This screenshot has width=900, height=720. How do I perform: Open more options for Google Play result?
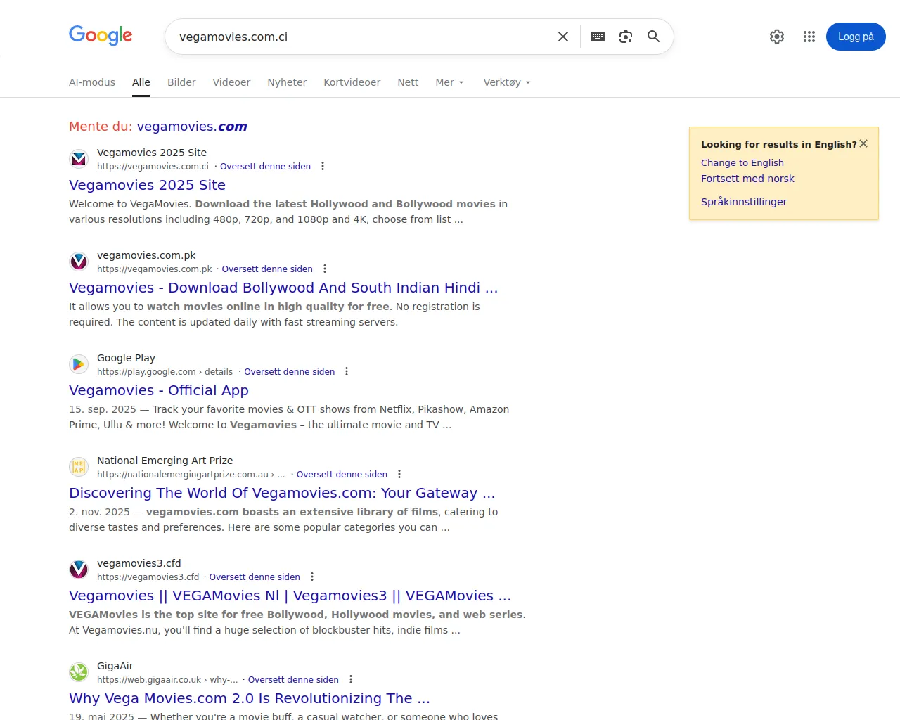click(x=347, y=372)
